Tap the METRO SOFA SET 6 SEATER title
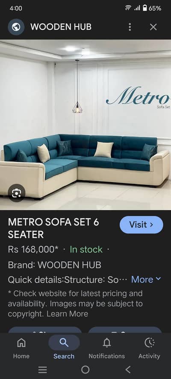Image resolution: width=171 pixels, height=379 pixels. pos(53,228)
